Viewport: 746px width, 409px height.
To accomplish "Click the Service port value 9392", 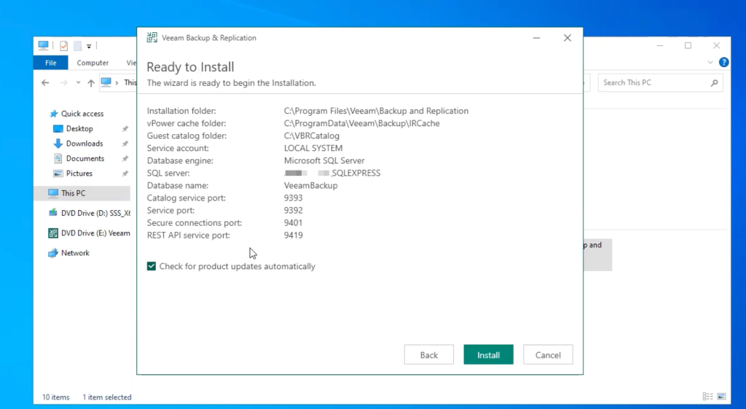I will (293, 210).
